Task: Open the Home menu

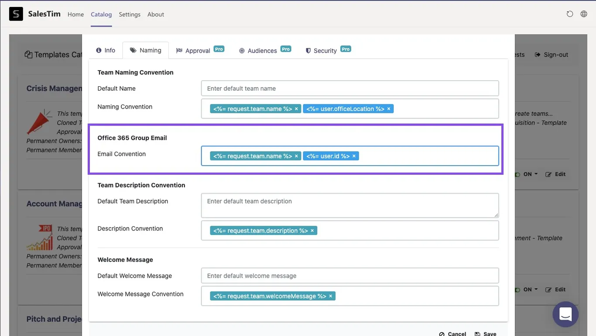Action: click(x=75, y=14)
